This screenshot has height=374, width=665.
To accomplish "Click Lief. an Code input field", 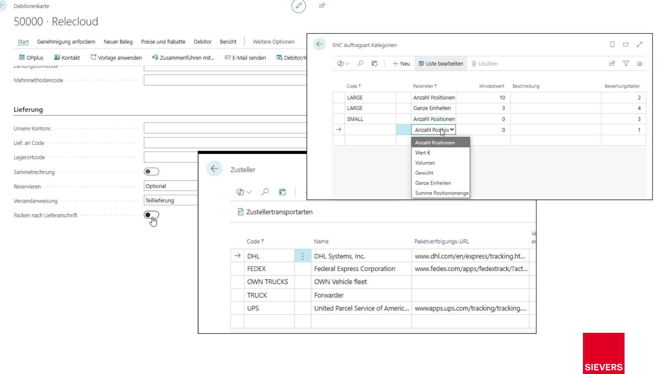I will [225, 143].
